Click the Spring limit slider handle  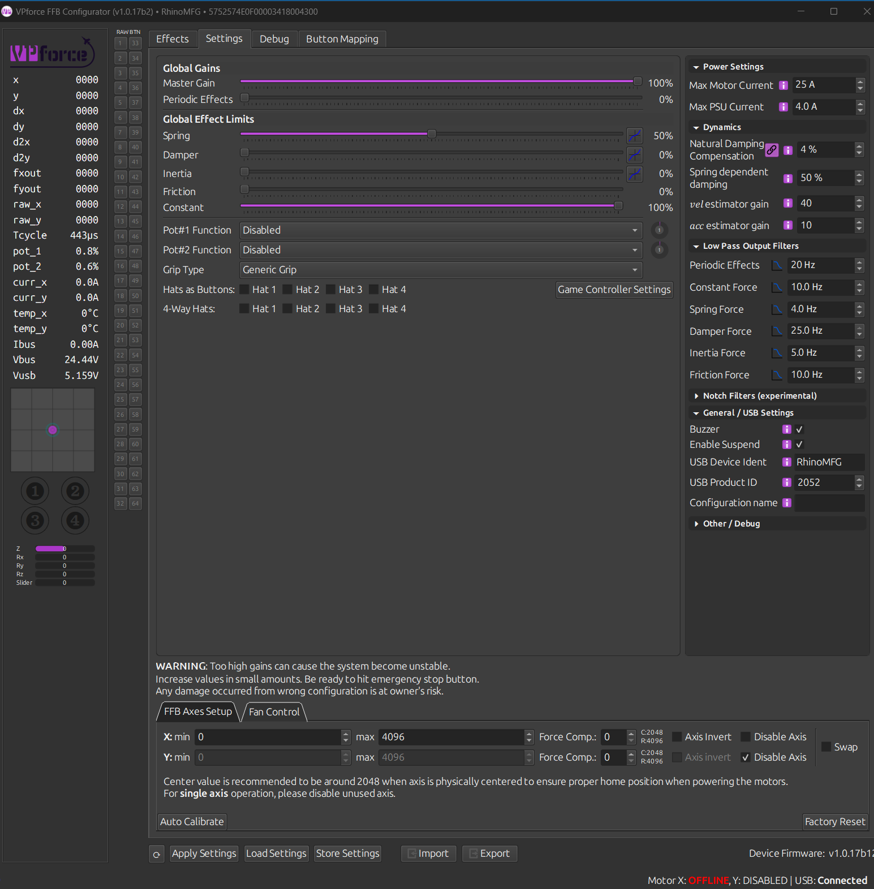pyautogui.click(x=432, y=134)
